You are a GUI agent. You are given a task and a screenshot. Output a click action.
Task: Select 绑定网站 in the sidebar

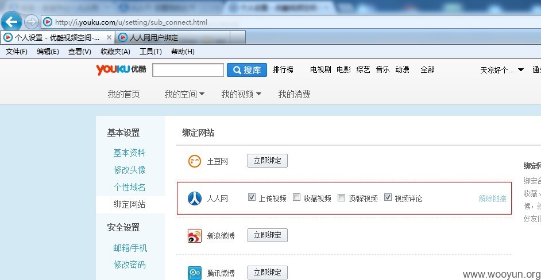coord(129,205)
